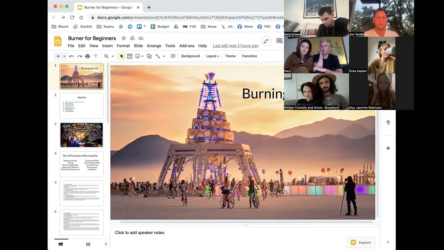The width and height of the screenshot is (444, 250).
Task: Click the cloud document status icon
Action: (x=141, y=38)
